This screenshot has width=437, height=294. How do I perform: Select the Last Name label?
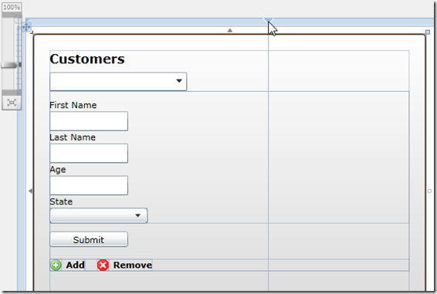click(x=73, y=137)
